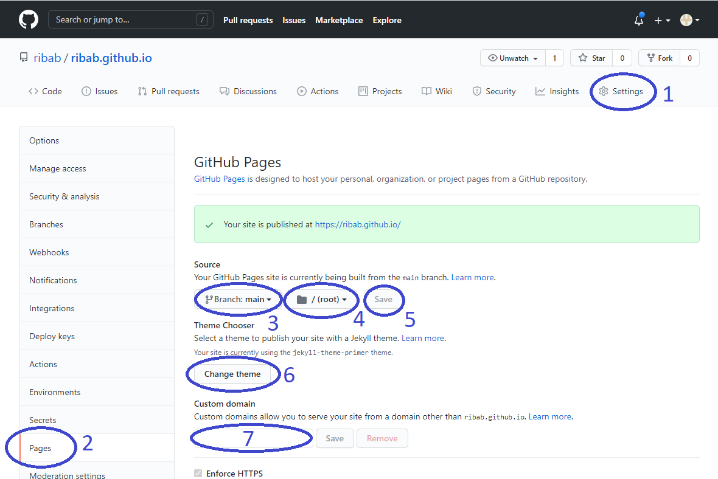The height and width of the screenshot is (479, 718).
Task: Select Webhooks in sidebar
Action: click(x=97, y=252)
